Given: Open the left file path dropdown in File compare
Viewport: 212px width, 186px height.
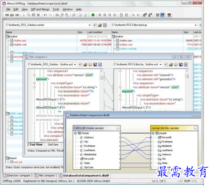Looking at the screenshot, I should (75, 65).
